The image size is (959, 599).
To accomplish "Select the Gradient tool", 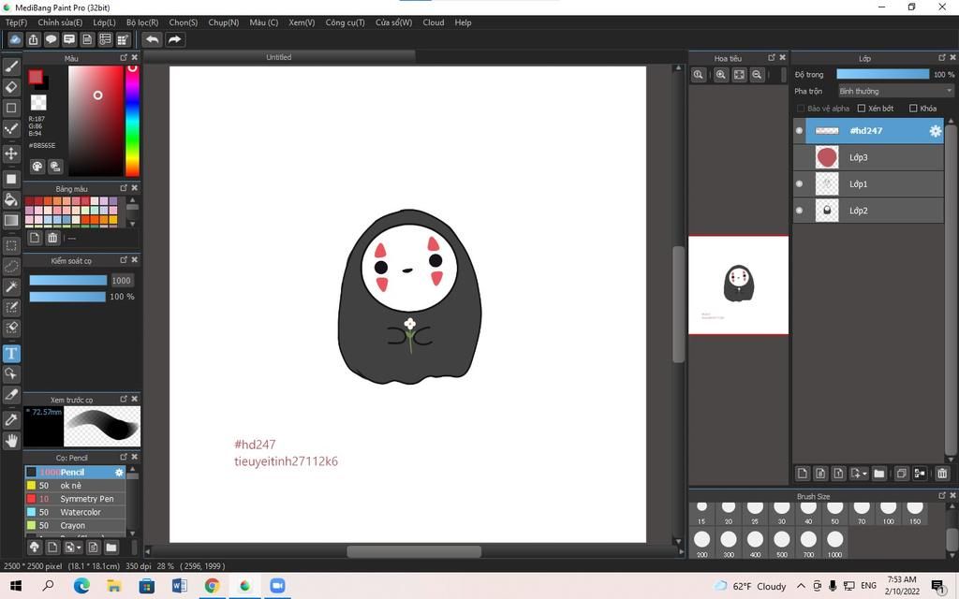I will [x=11, y=220].
